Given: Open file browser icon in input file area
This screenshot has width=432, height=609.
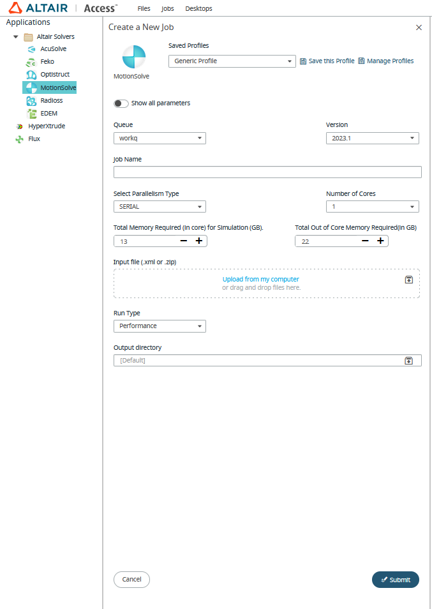Looking at the screenshot, I should (409, 280).
